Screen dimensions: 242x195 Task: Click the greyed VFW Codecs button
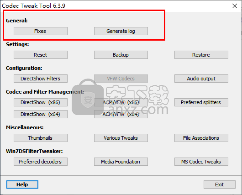[x=121, y=79]
